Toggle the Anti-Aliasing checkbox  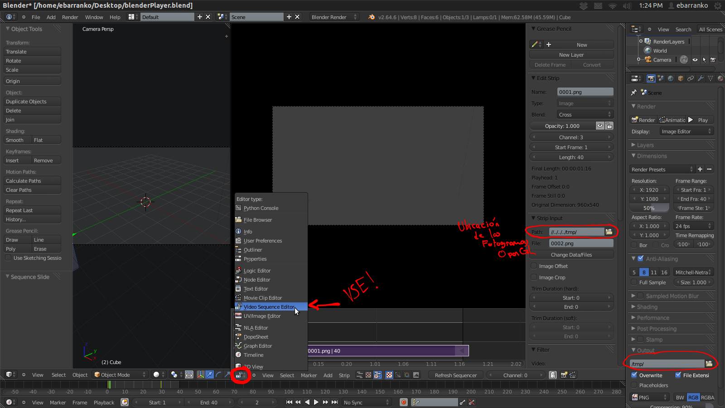pos(641,258)
